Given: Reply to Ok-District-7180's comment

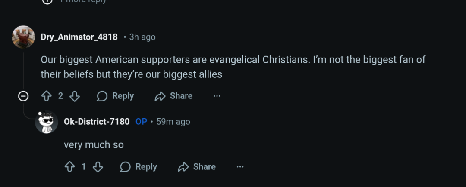Looking at the screenshot, I should tap(139, 167).
